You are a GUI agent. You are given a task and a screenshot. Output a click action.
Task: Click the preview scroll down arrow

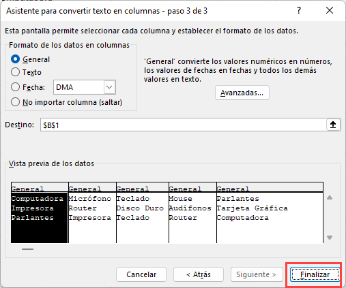[x=330, y=238]
